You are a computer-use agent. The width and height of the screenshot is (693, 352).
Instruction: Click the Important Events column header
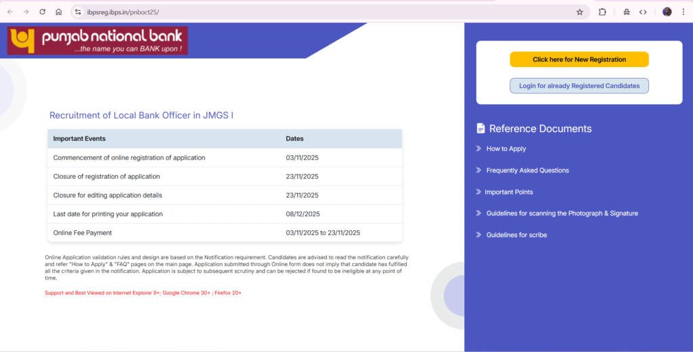(80, 138)
